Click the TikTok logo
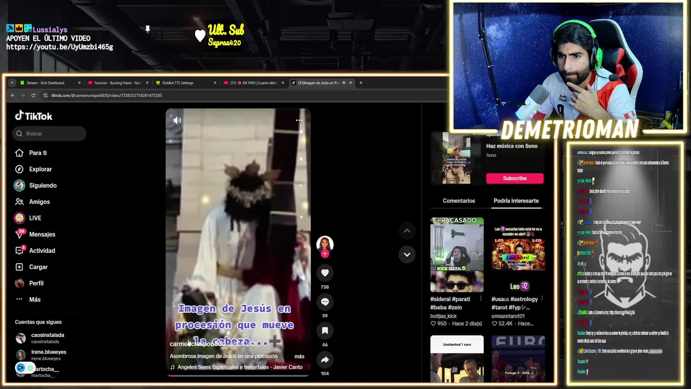Viewport: 691px width, 389px height. click(33, 116)
